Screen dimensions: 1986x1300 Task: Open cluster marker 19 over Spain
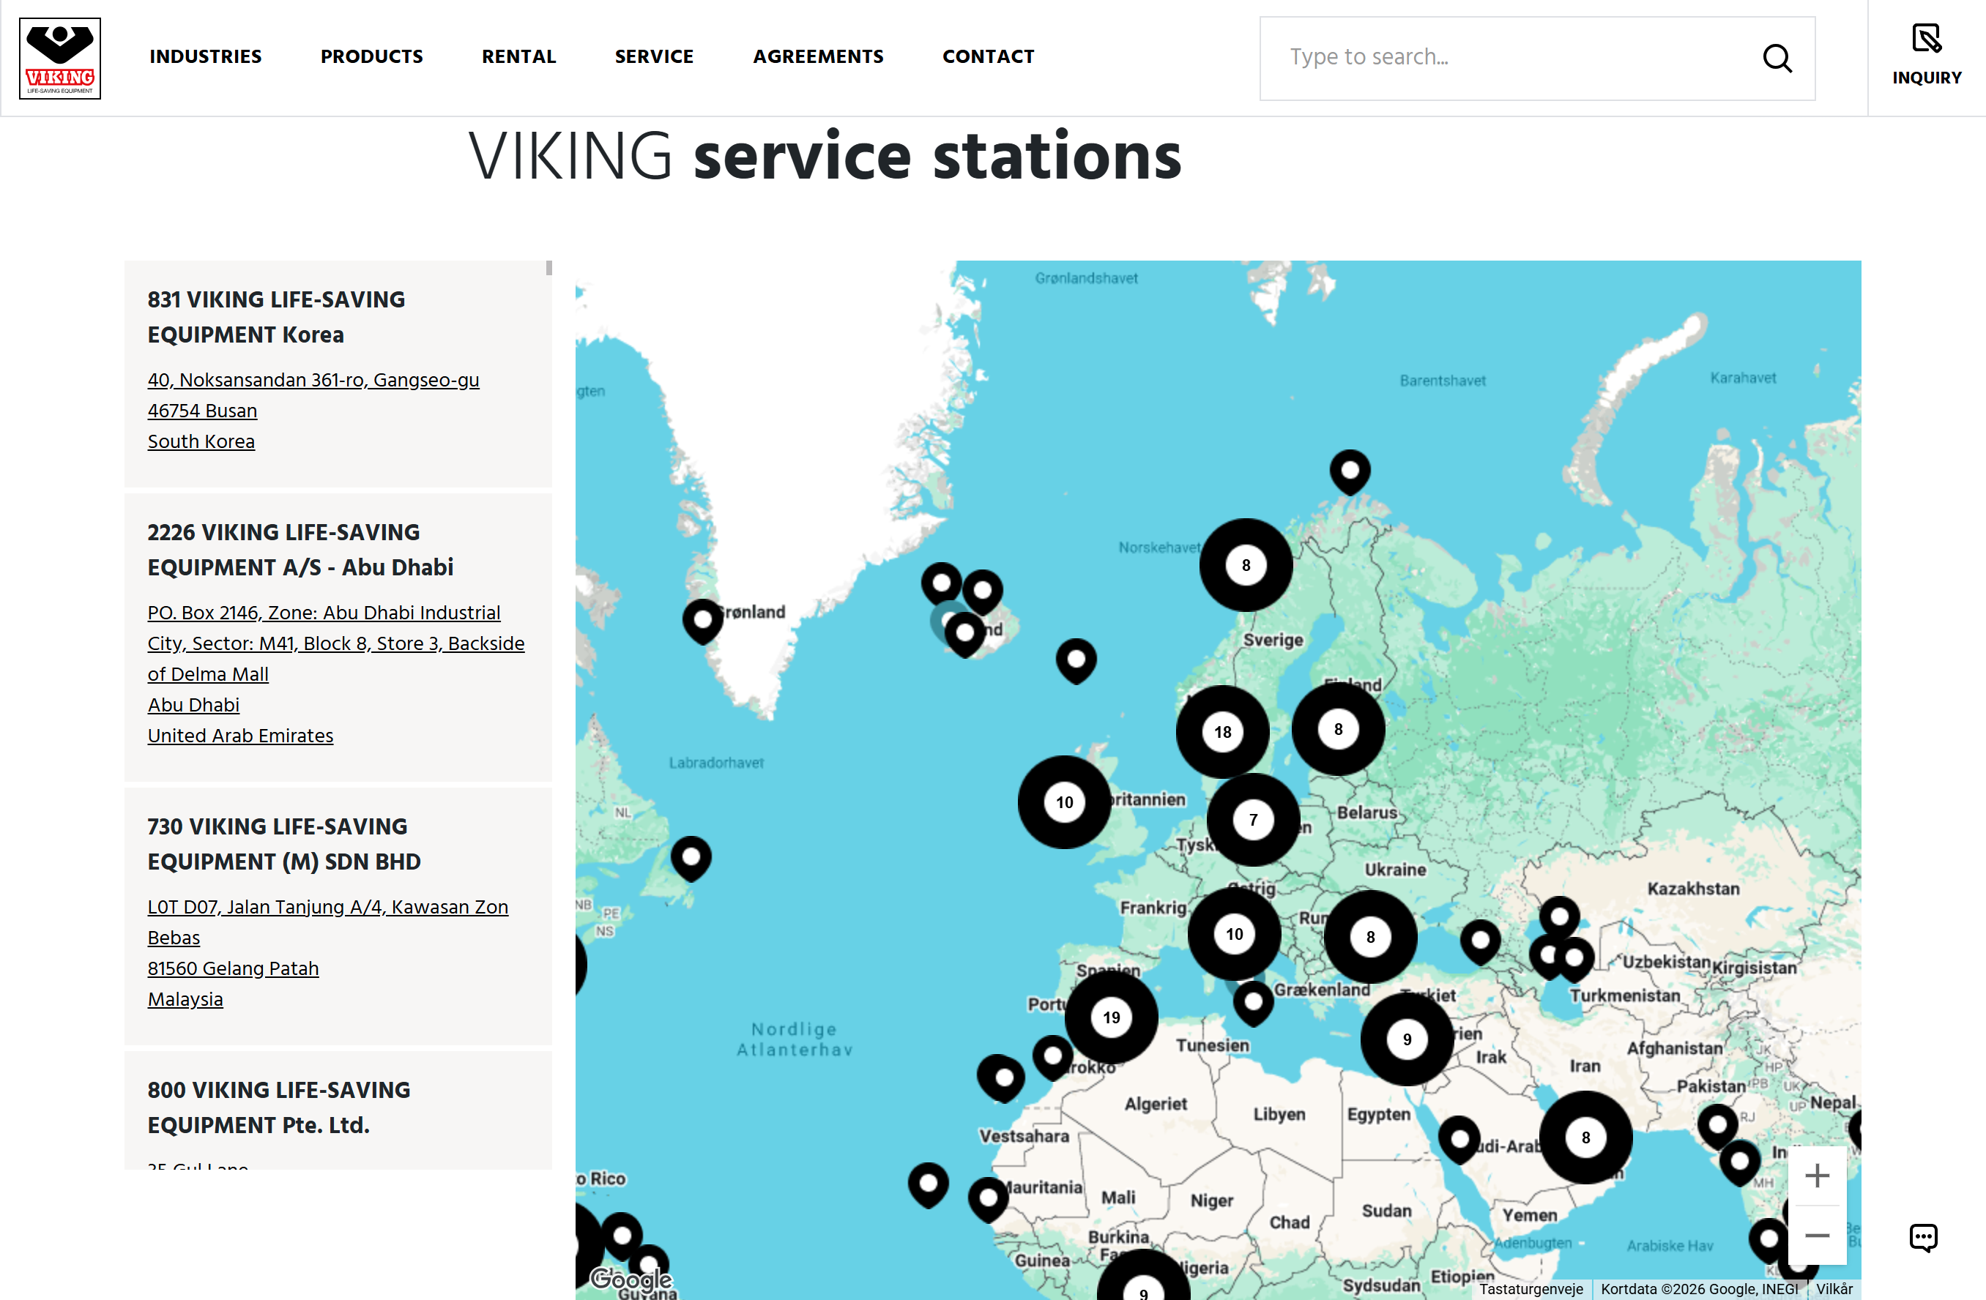pyautogui.click(x=1111, y=1017)
